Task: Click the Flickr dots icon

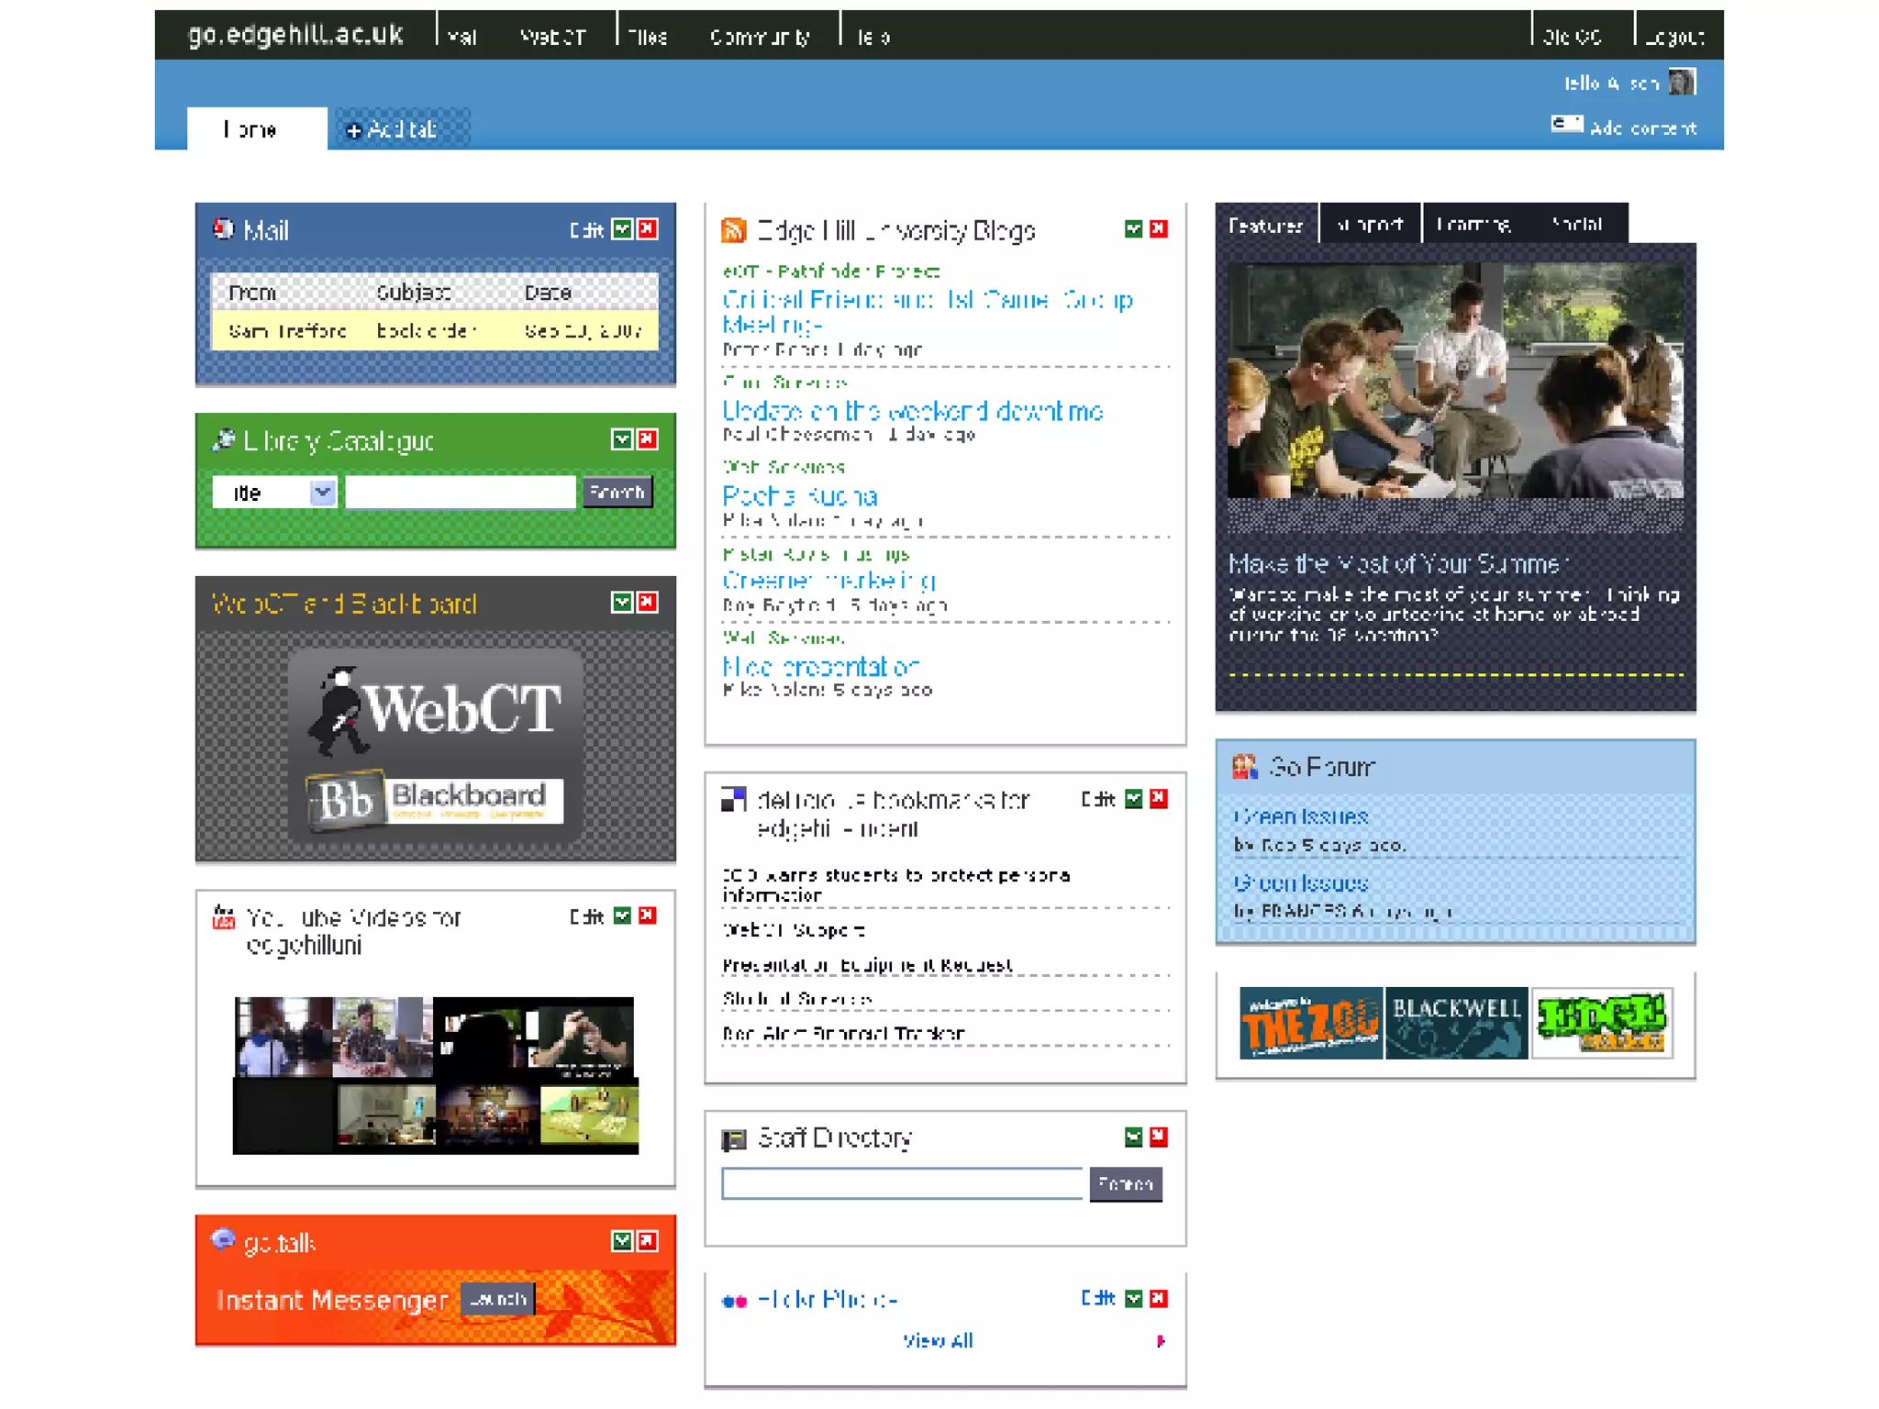Action: point(734,1301)
